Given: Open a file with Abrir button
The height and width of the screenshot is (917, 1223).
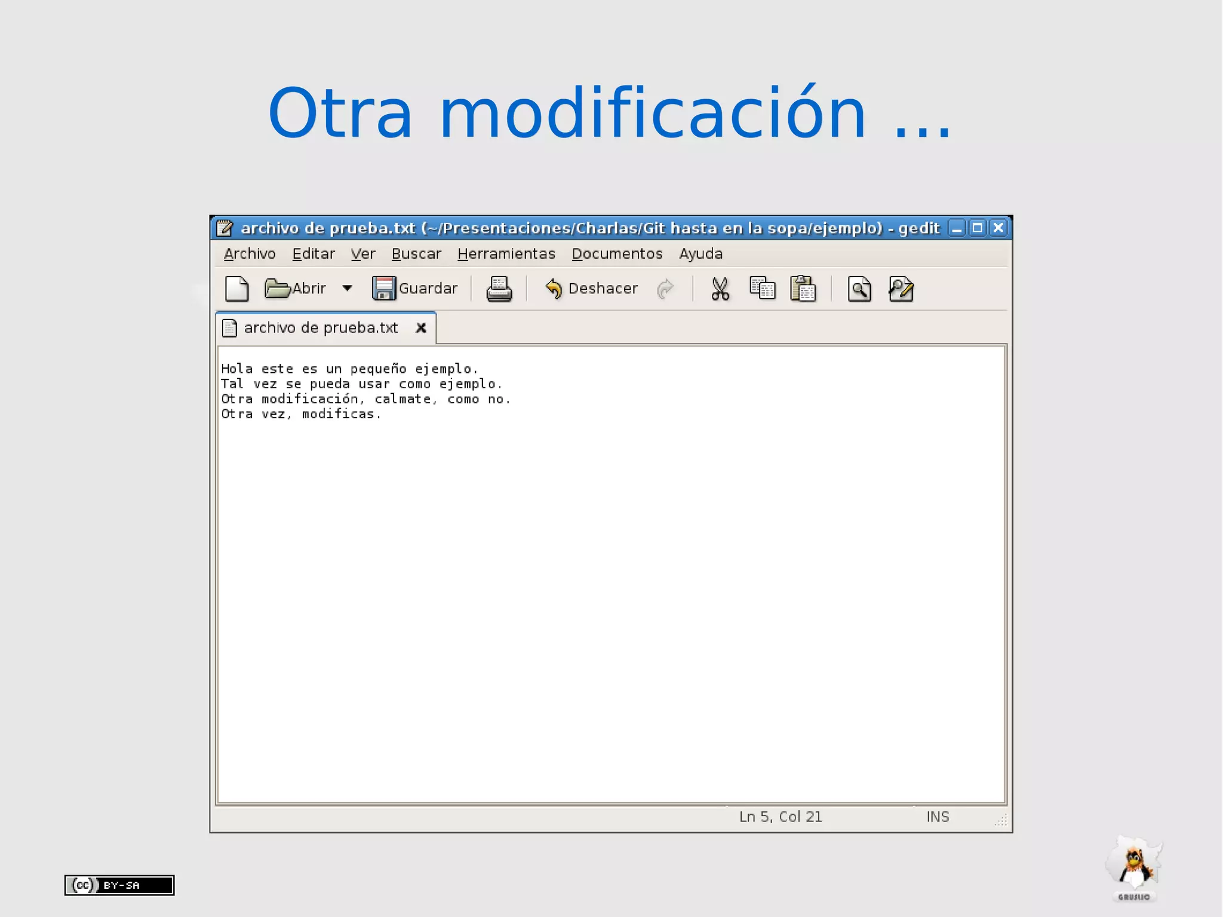Looking at the screenshot, I should point(295,289).
